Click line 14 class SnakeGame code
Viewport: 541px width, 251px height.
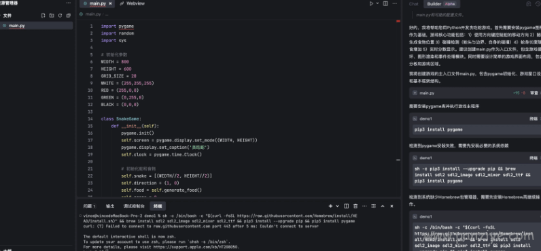(121, 119)
